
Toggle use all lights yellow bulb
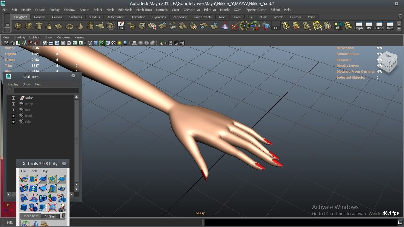[x=119, y=43]
